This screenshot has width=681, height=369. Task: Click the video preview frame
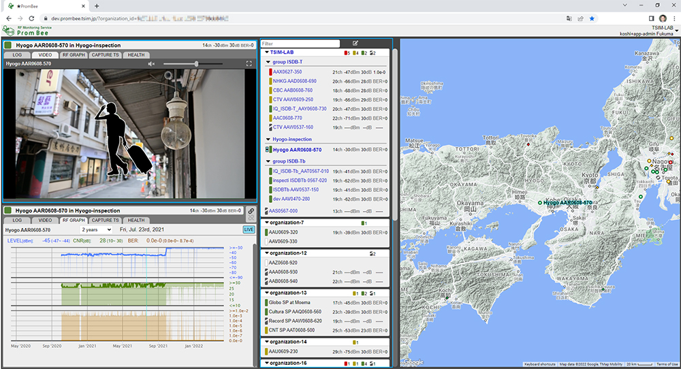tap(130, 134)
